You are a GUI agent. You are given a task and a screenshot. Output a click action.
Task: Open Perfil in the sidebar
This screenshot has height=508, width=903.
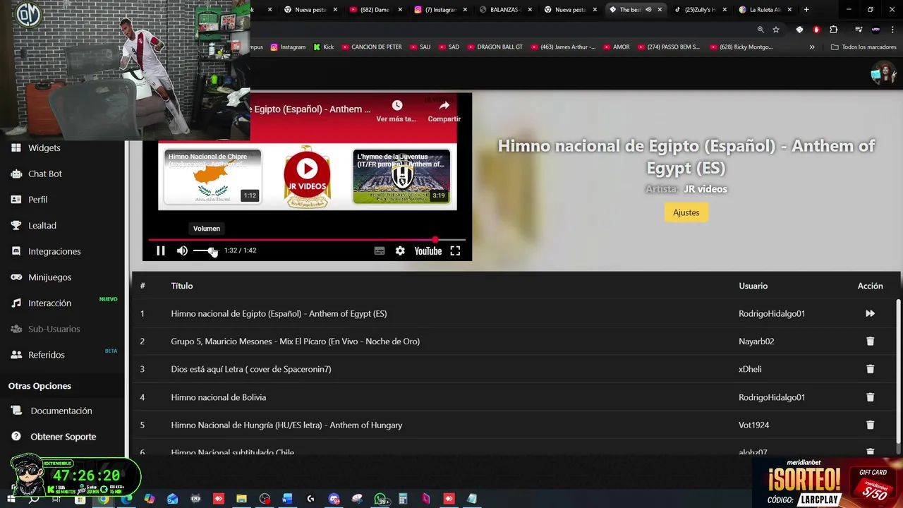(37, 200)
